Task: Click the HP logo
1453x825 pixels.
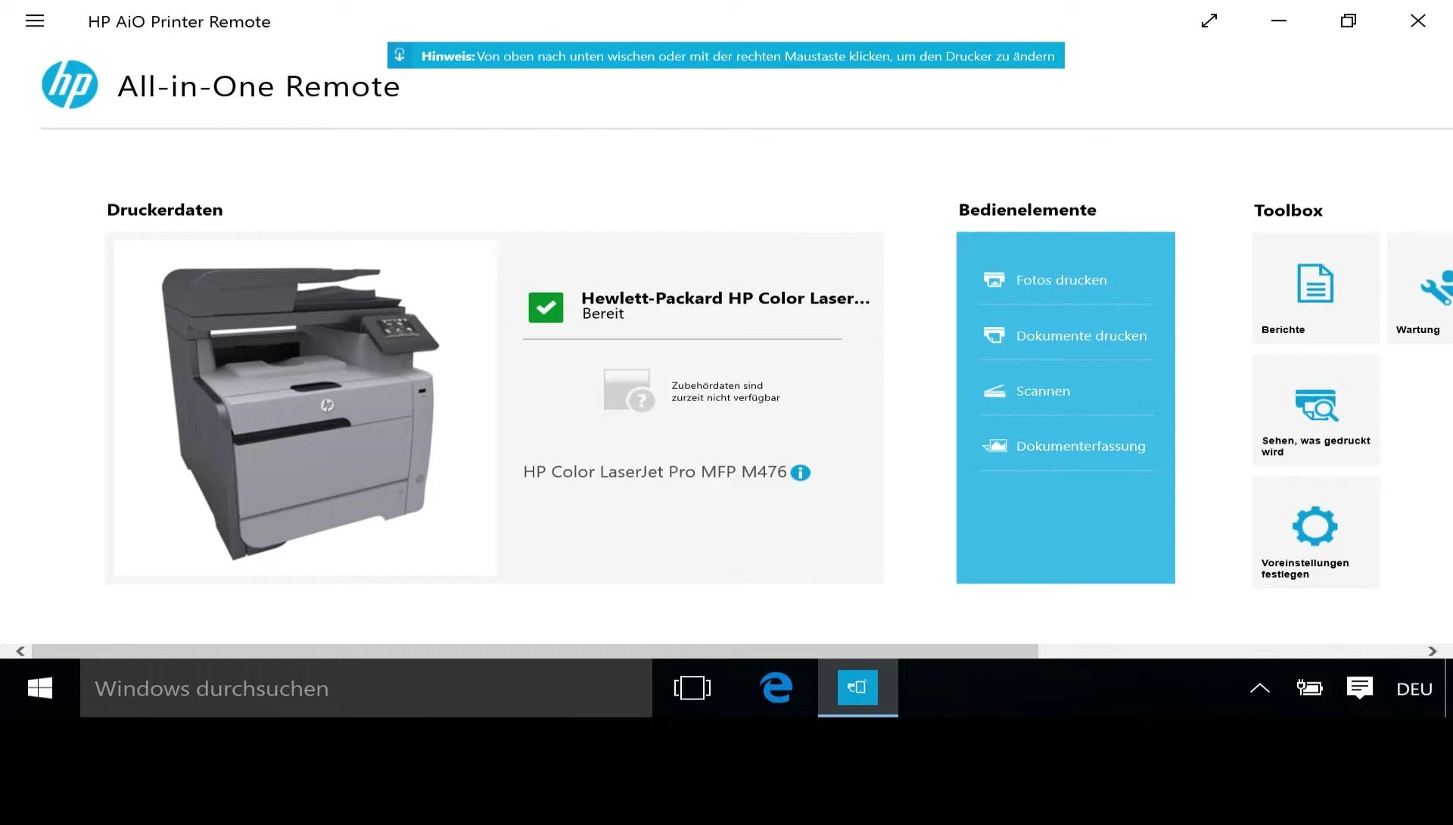Action: 70,85
